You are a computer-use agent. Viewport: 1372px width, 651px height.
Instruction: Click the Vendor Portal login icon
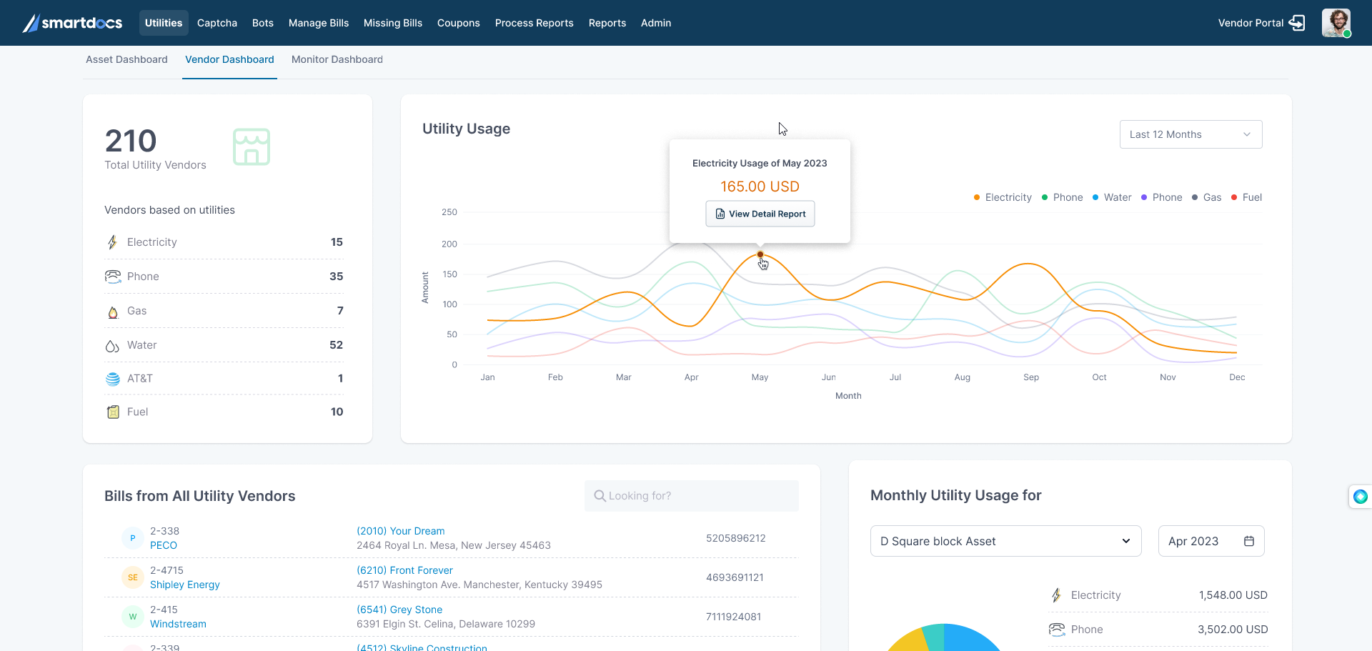coord(1297,23)
